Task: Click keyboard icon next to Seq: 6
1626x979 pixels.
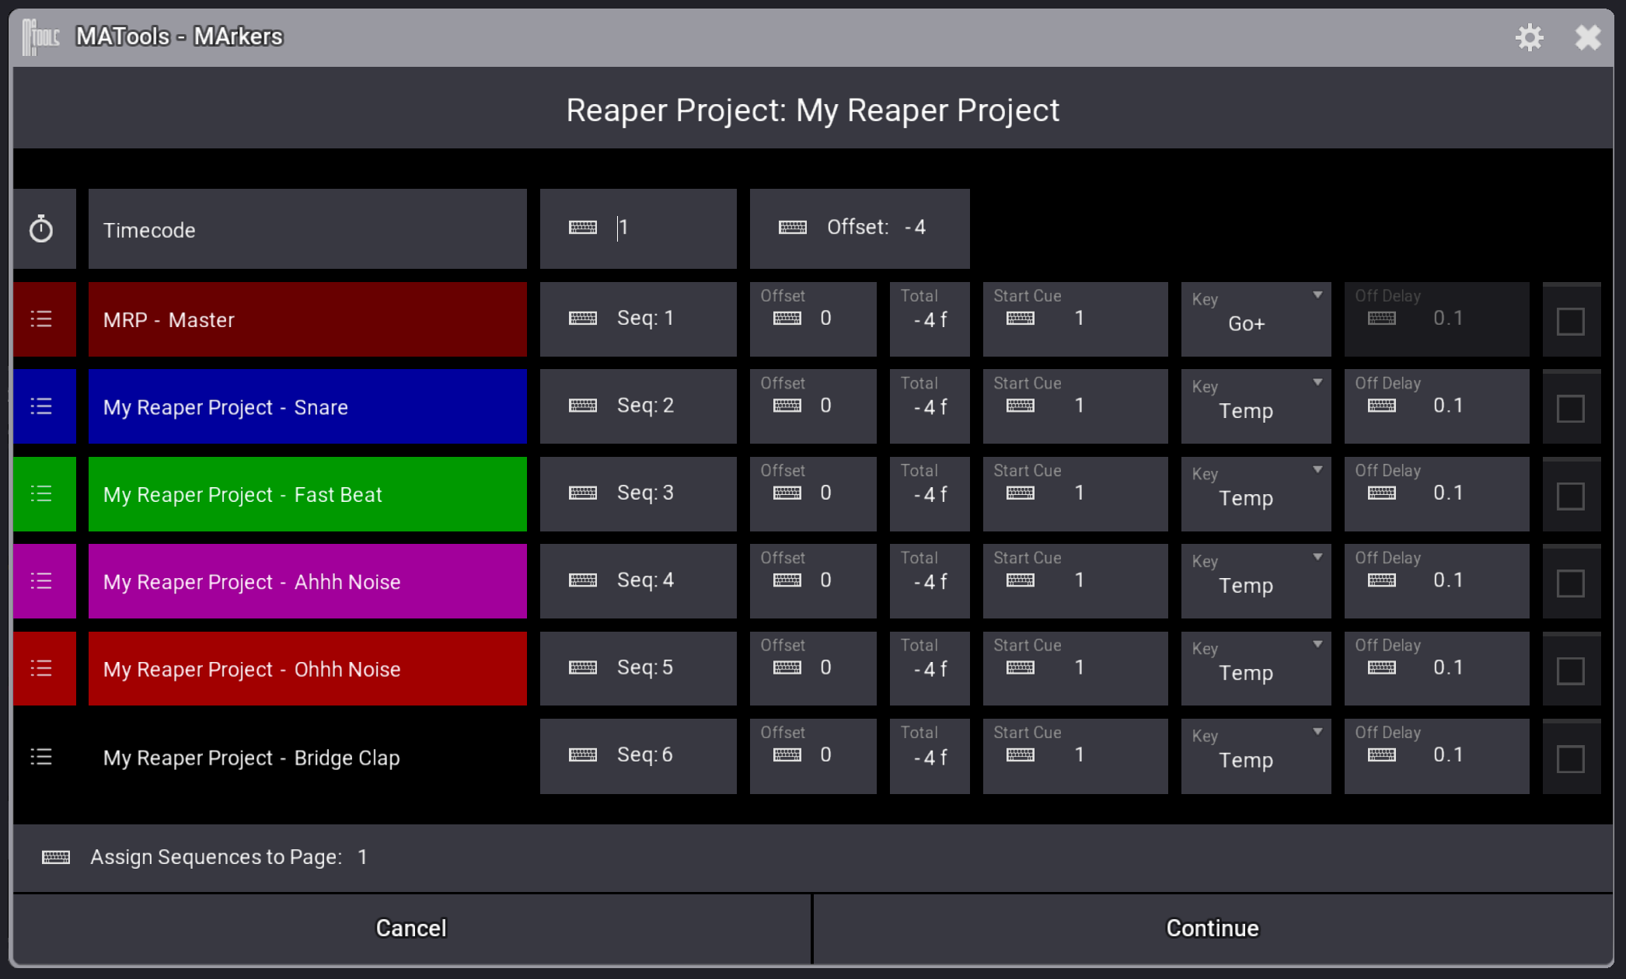Action: (x=583, y=754)
